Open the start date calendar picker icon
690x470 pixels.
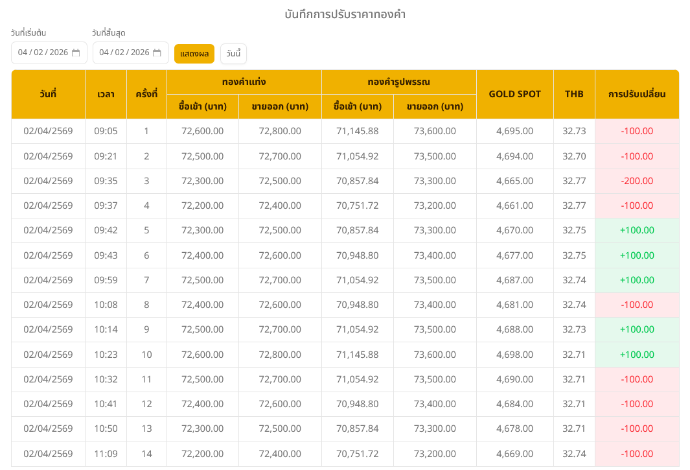pyautogui.click(x=76, y=53)
